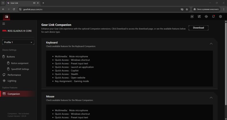The width and height of the screenshot is (227, 120).
Task: Click Keyboard's 'Quick Access: Windows shortcut' entry
Action: tap(72, 60)
